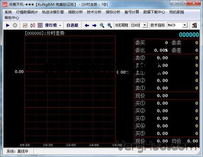Click the 10:30 time axis label
The width and height of the screenshot is (203, 157).
48,145
